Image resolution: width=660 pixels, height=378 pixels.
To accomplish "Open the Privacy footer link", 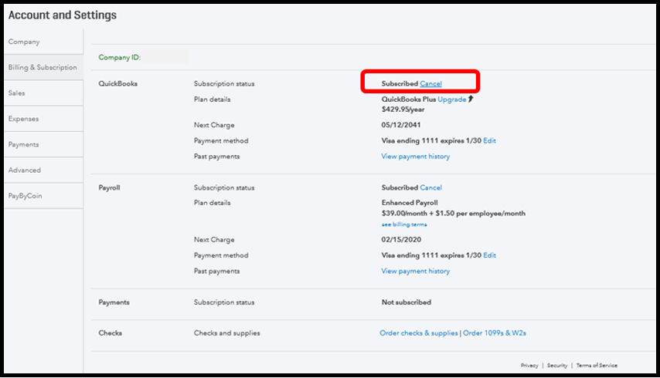I will click(529, 366).
